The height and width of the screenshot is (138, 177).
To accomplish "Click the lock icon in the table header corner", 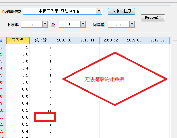I will coord(1,40).
